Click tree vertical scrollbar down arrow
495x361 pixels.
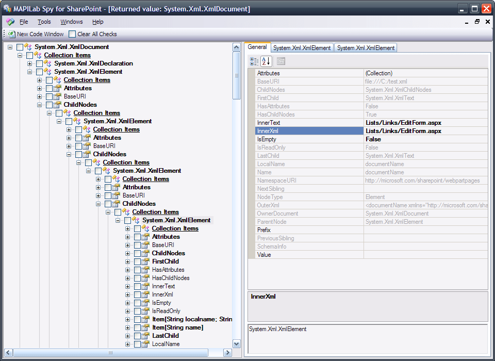[237, 343]
